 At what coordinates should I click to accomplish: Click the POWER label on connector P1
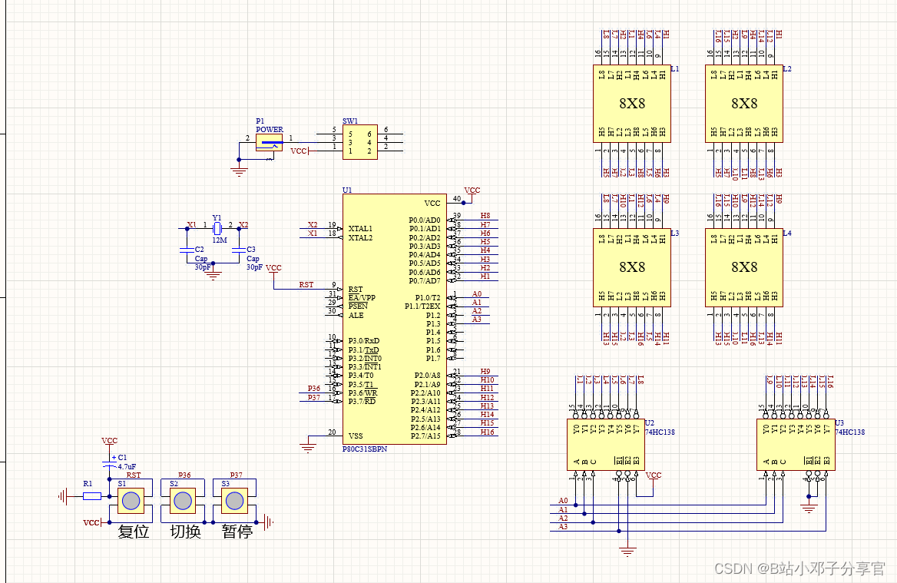(270, 129)
